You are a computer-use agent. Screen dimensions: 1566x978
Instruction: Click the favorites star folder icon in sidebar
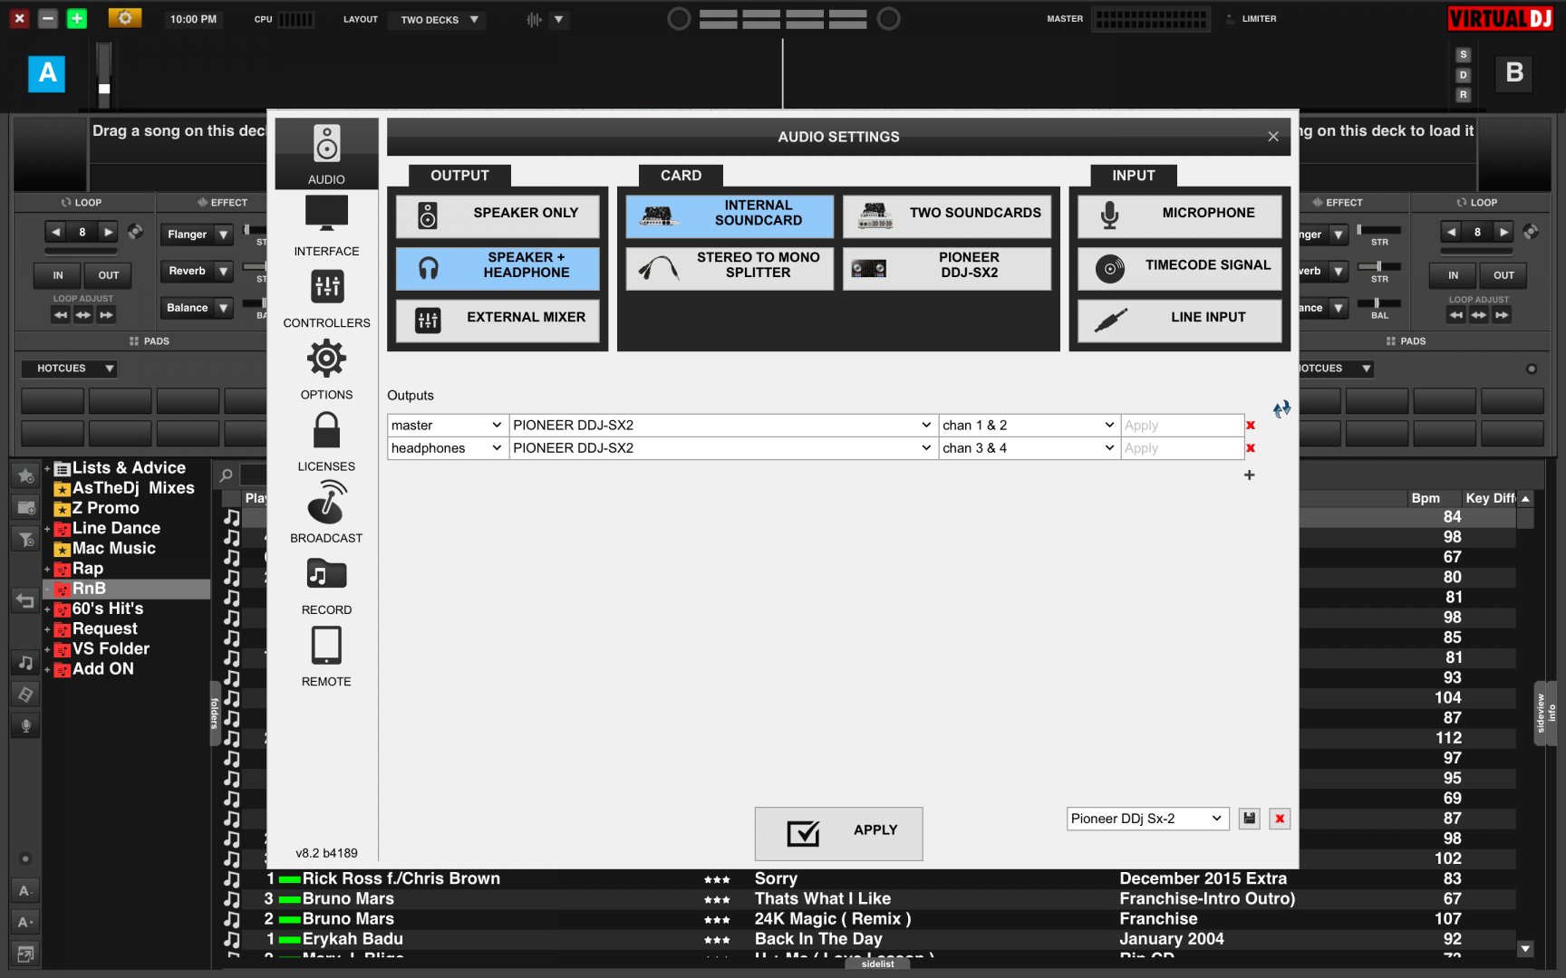(25, 475)
